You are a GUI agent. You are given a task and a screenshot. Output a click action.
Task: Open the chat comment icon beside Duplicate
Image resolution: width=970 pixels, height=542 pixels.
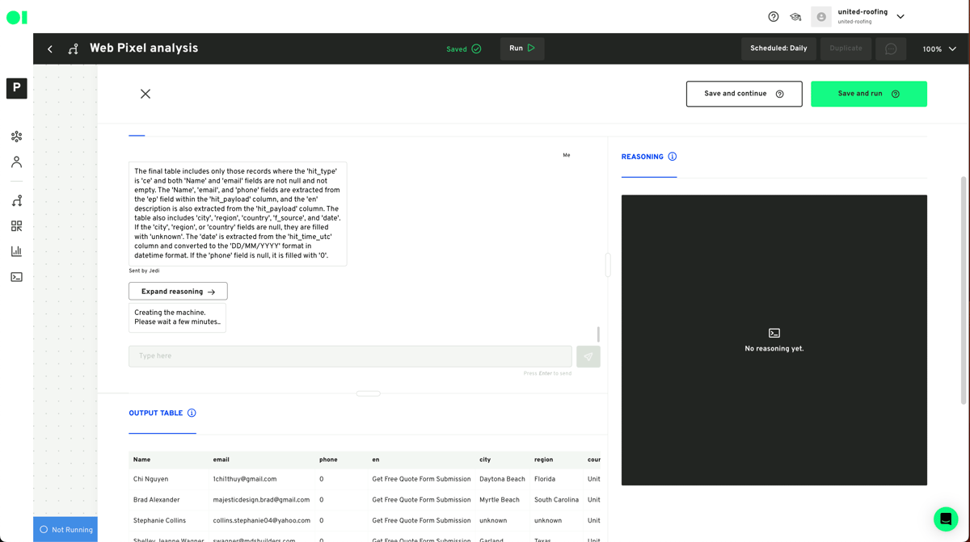click(x=891, y=49)
